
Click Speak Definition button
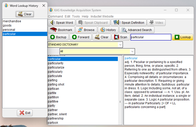[129, 23]
